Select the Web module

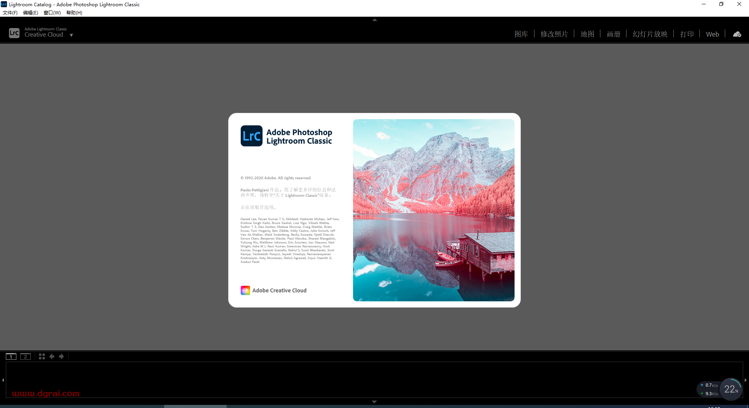(712, 34)
